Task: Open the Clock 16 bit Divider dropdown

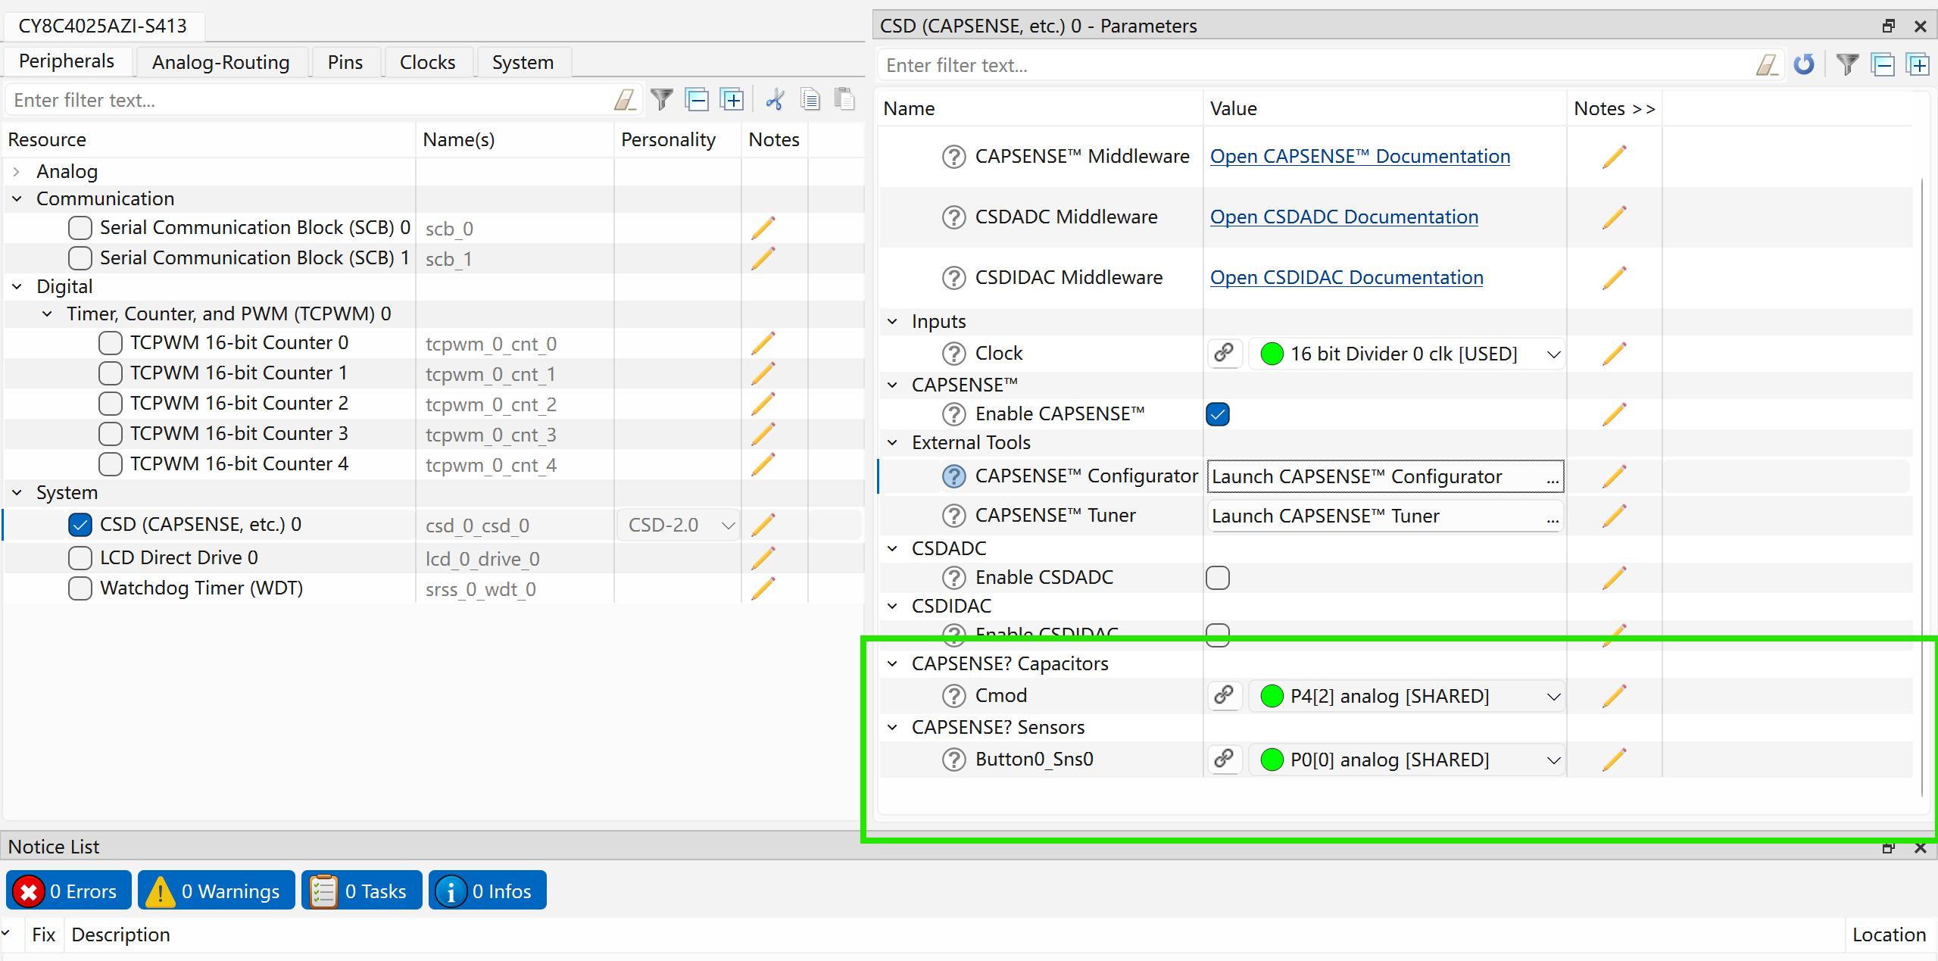Action: (1406, 354)
